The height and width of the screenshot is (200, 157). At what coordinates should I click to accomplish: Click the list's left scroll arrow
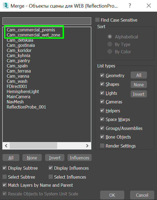click(6, 146)
